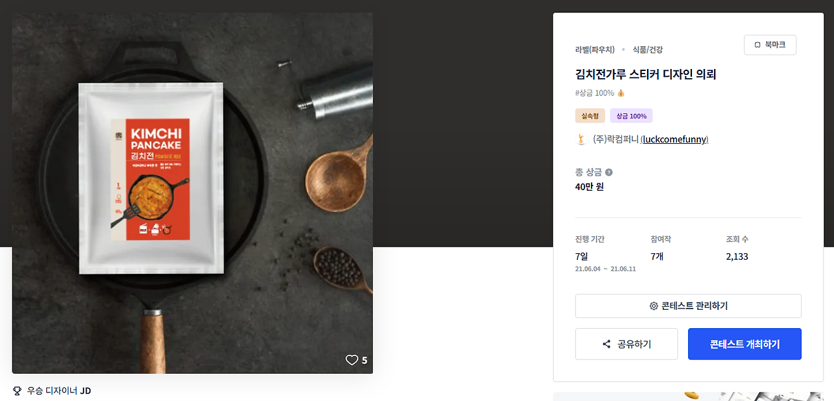
Task: Click the (주)락컴퍼니 company logo icon
Action: tap(581, 139)
